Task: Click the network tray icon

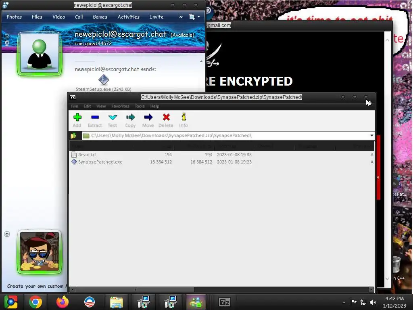Action: click(x=363, y=302)
